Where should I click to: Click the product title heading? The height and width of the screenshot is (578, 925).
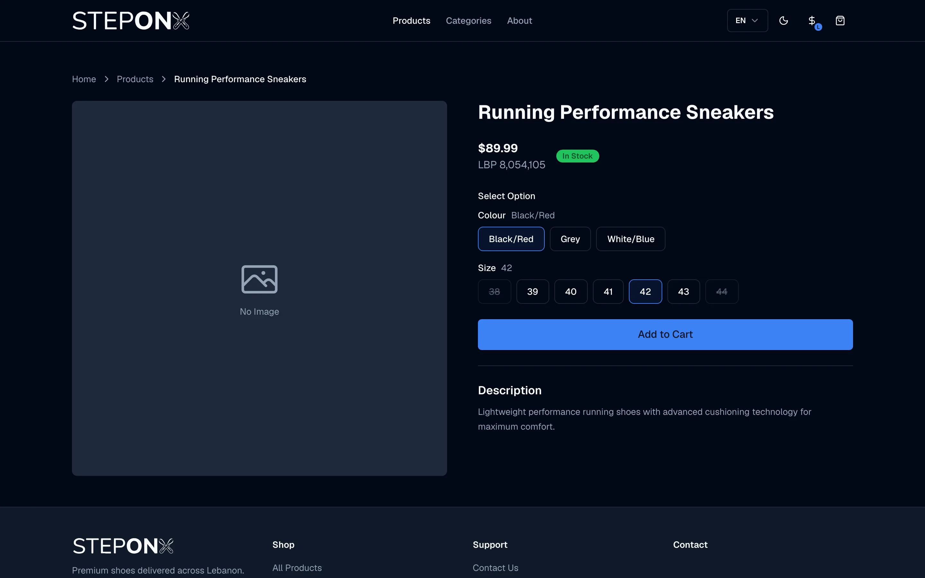tap(626, 112)
